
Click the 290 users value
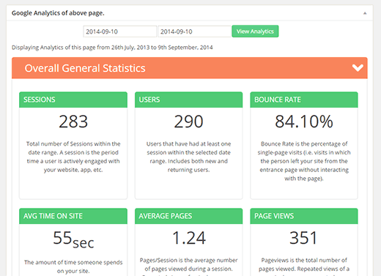click(188, 122)
